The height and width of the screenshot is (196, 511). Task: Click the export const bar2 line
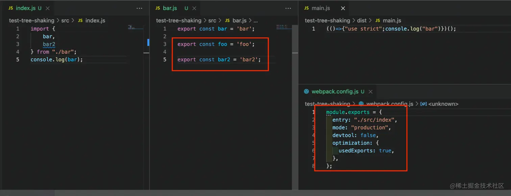[x=219, y=60]
